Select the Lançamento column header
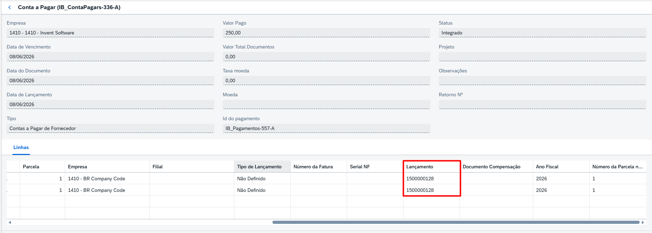Viewport: 652px width, 233px height. point(431,167)
